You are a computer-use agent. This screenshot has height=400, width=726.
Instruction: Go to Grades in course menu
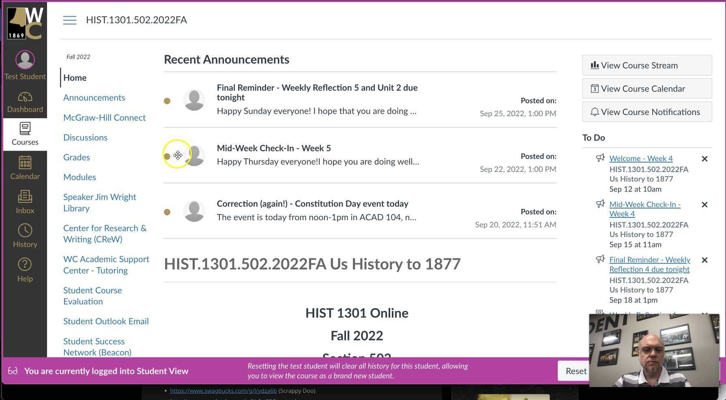point(76,157)
